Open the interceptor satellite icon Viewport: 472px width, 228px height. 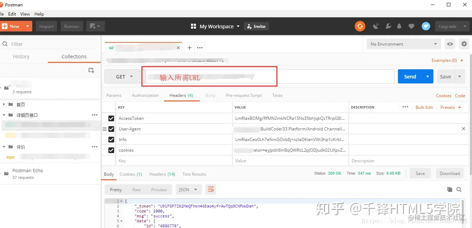click(376, 27)
